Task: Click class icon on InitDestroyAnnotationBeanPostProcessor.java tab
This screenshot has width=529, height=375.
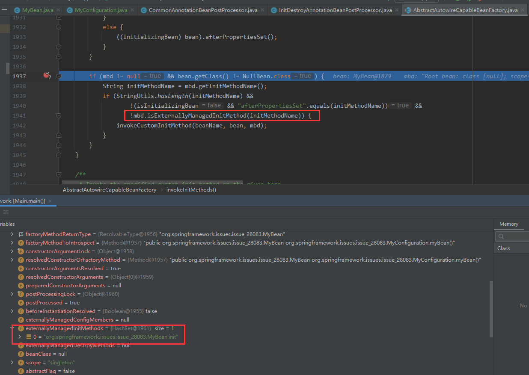Action: pyautogui.click(x=273, y=10)
